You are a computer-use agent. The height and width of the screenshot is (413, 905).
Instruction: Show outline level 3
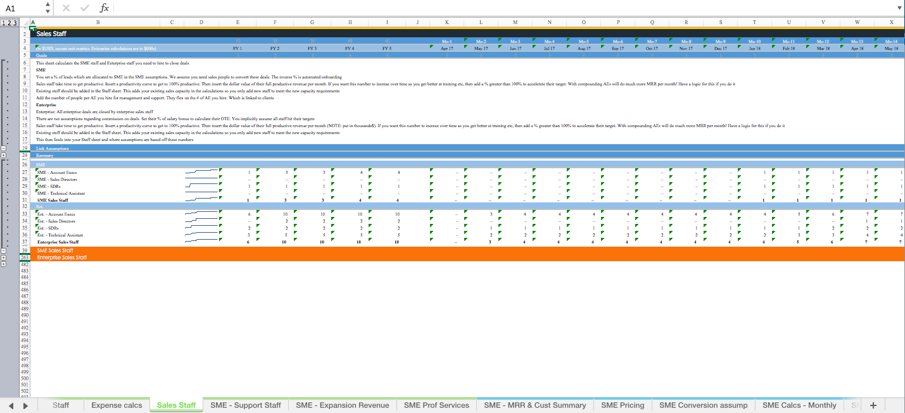16,23
